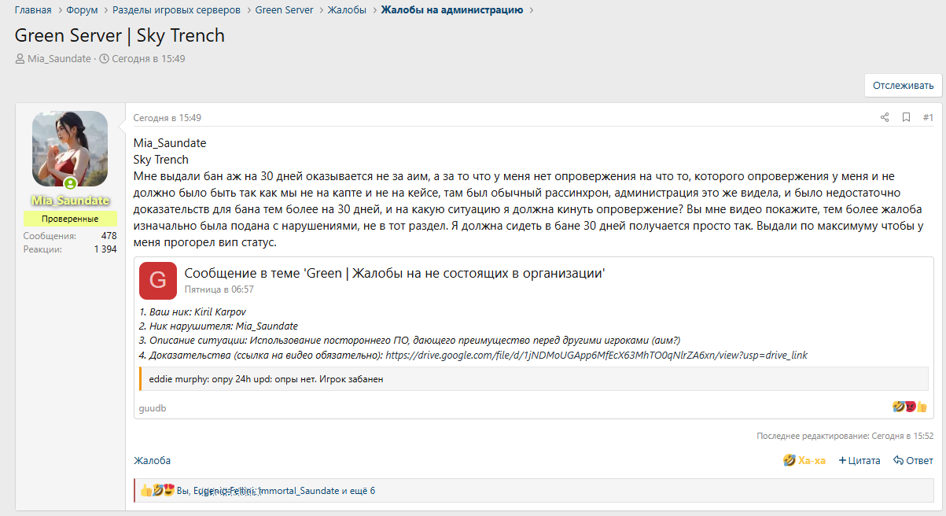The width and height of the screenshot is (946, 516).
Task: Open Mia Saundate's avatar image
Action: [70, 149]
